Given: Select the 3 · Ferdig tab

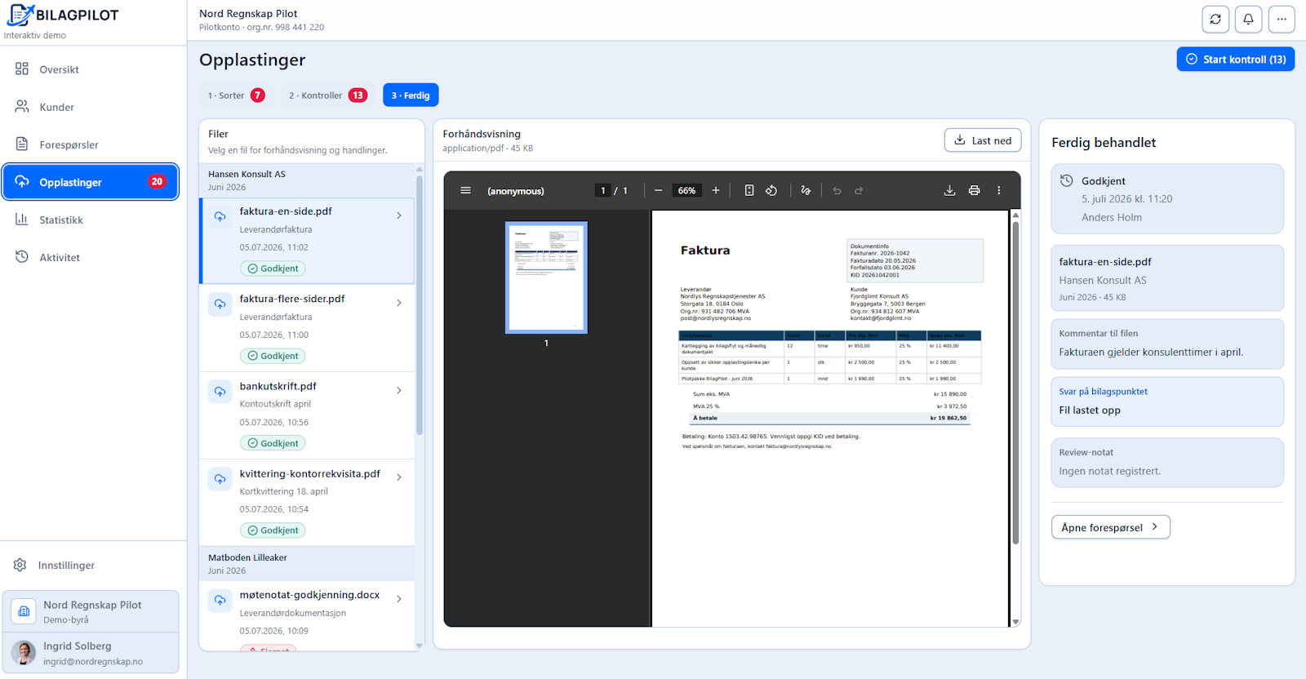Looking at the screenshot, I should pyautogui.click(x=411, y=95).
